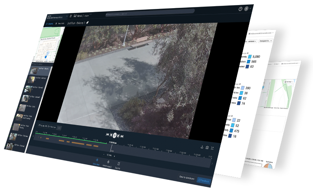Click the Live button next to date field
The height and width of the screenshot is (192, 313).
point(59,128)
